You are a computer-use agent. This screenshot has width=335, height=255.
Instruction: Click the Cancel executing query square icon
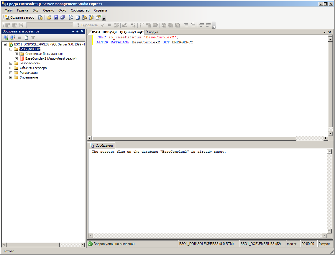coord(109,25)
